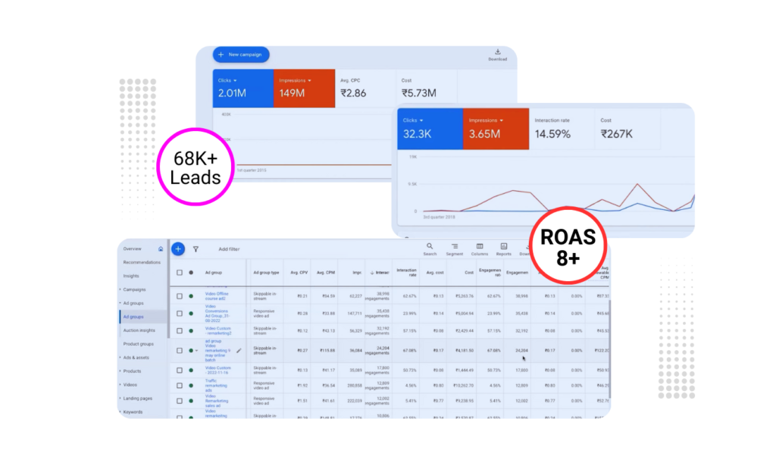Click the pencil edit icon in hovered row
The image size is (776, 460).
coord(239,350)
